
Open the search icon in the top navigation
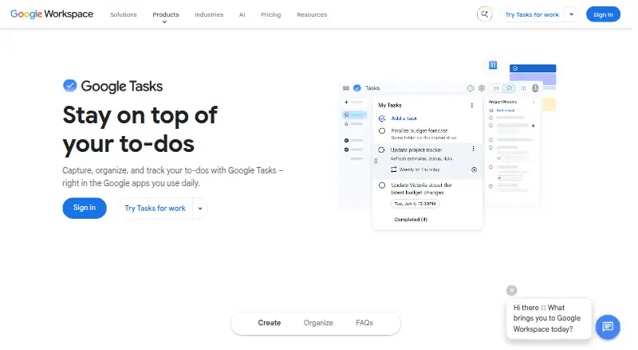coord(484,14)
